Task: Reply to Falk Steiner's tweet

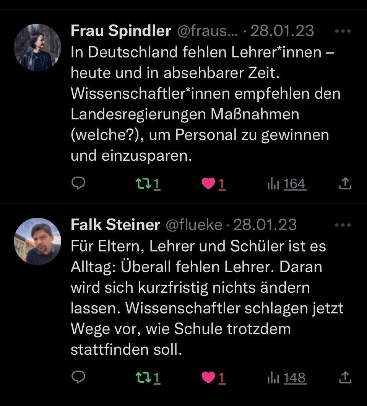Action: tap(78, 378)
